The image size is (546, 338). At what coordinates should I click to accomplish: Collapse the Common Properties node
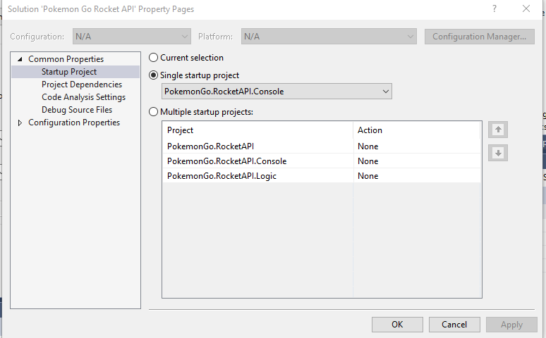point(20,59)
